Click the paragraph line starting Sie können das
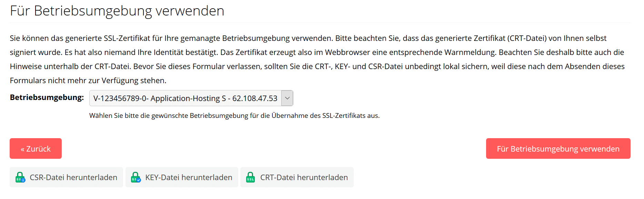Screen dimensions: 644x199 pyautogui.click(x=308, y=38)
